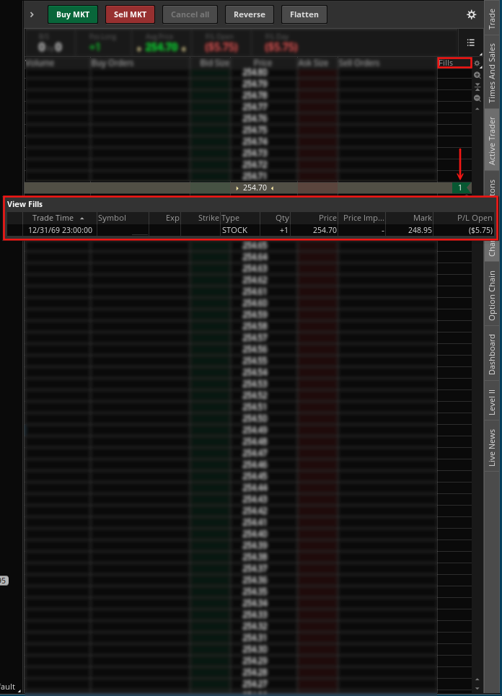
Task: Open the Level II side tab
Action: point(493,399)
